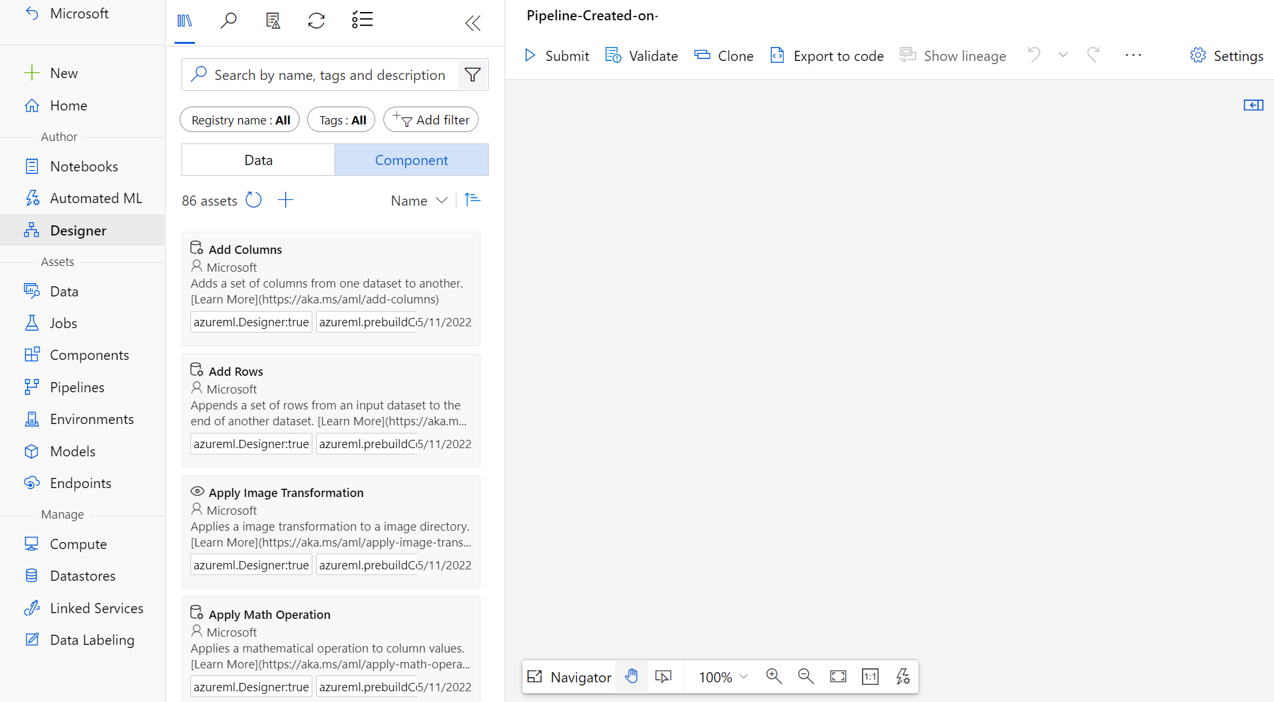Open the more options ellipsis menu
Viewport: 1274px width, 702px height.
[1133, 55]
